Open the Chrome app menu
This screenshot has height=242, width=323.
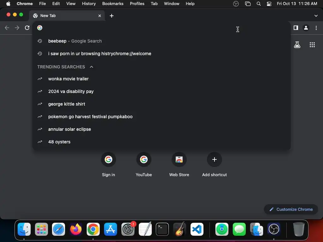[25, 4]
